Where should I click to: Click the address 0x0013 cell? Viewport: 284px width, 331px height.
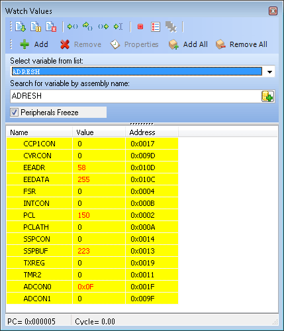(x=152, y=251)
